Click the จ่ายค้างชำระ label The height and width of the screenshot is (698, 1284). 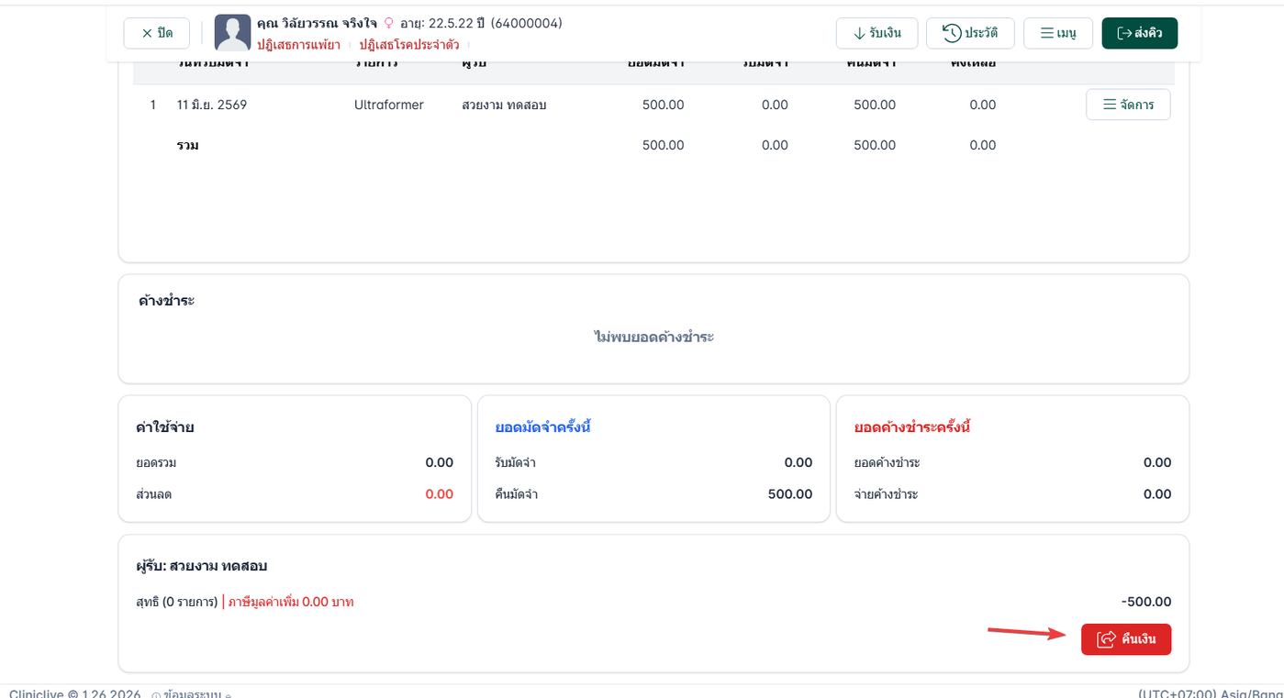point(886,494)
